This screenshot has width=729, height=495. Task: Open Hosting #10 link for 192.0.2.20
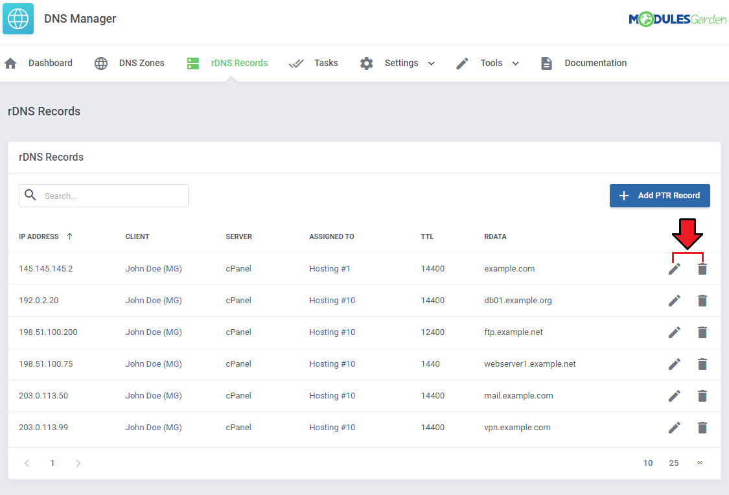pyautogui.click(x=332, y=301)
